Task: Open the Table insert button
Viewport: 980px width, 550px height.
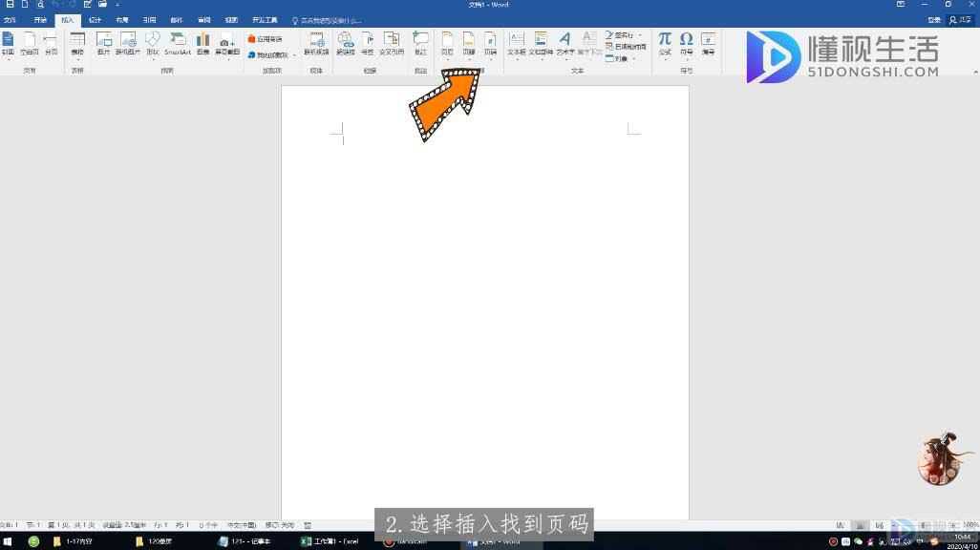Action: (x=77, y=44)
